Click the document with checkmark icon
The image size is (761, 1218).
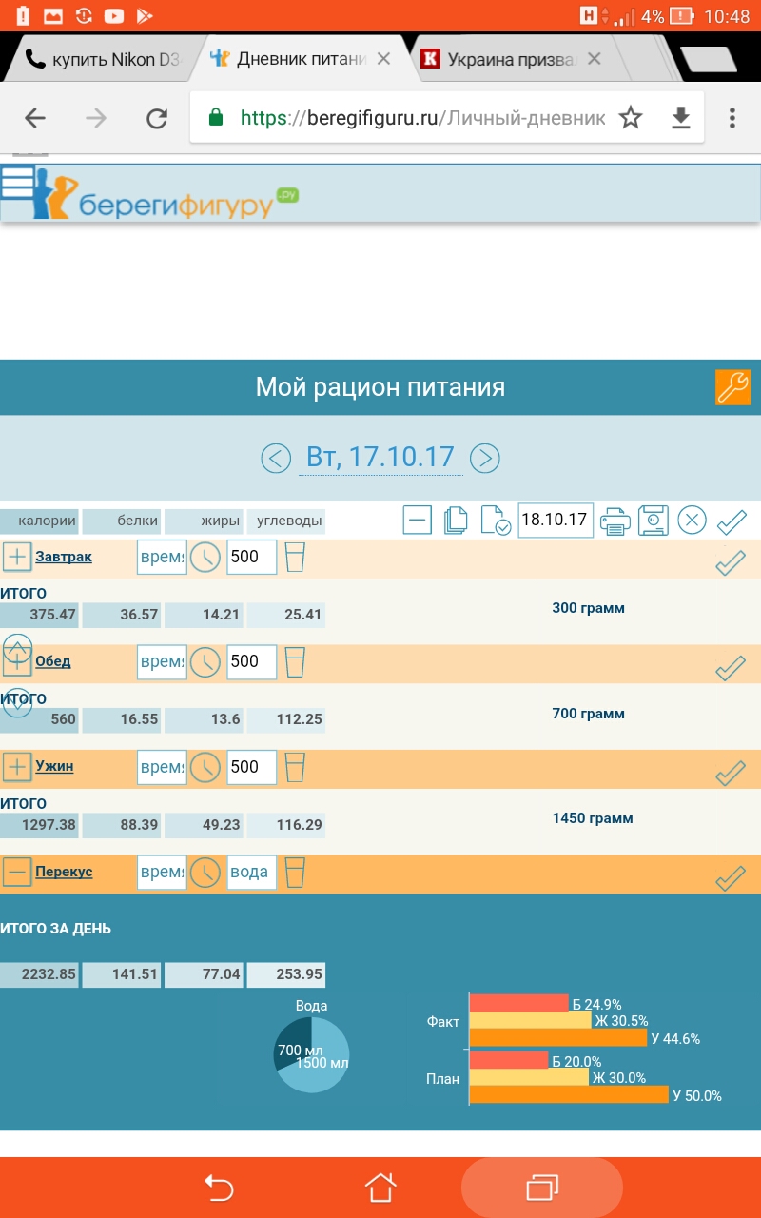pos(496,521)
